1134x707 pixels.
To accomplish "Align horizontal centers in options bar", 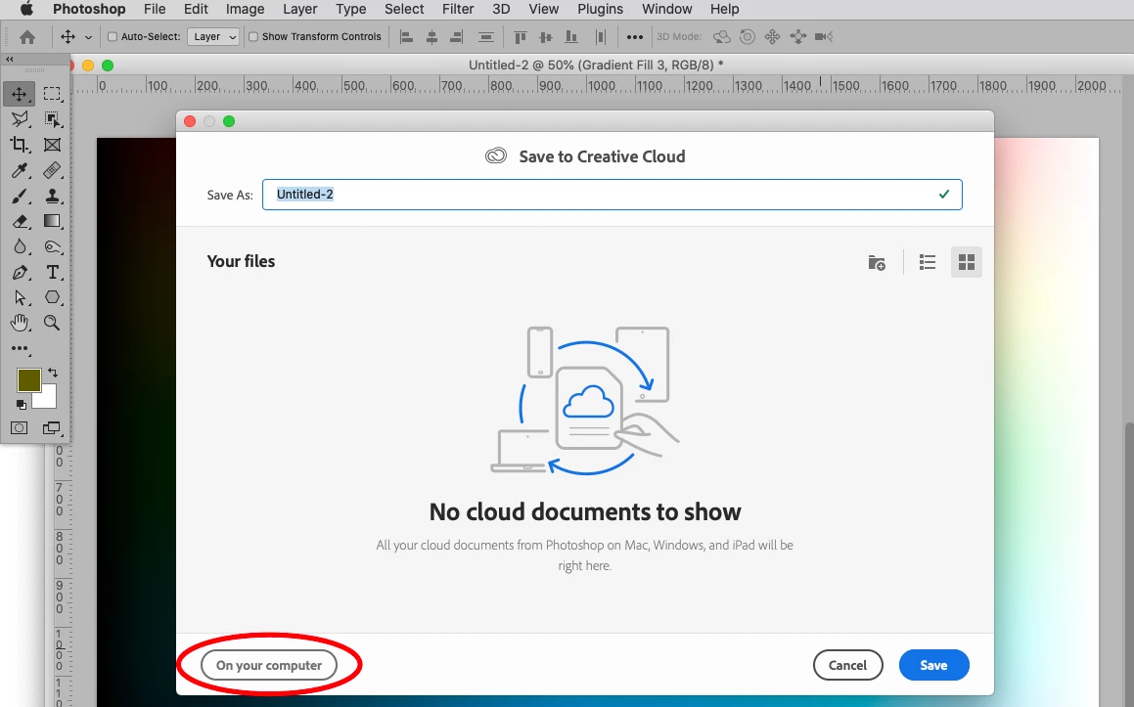I will tap(431, 37).
